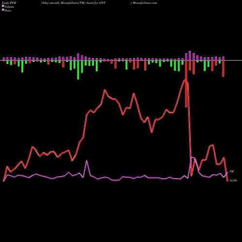Screen dimensions: 242x242
Task: Click the Volume legend label
Action: click(9, 7)
